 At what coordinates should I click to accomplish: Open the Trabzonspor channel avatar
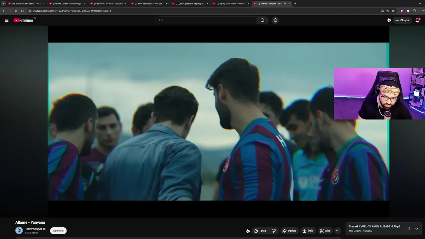[19, 230]
